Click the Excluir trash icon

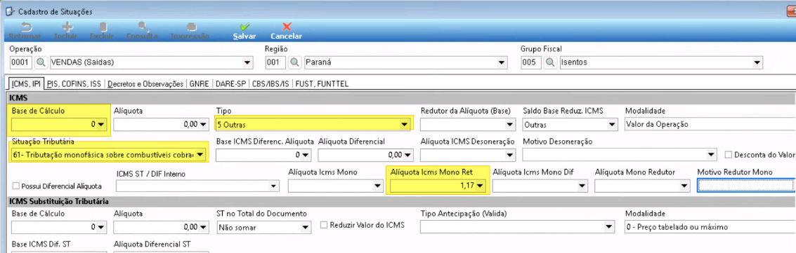[103, 27]
